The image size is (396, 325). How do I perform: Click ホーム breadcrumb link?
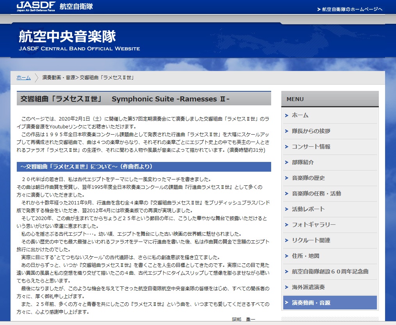tap(23, 78)
